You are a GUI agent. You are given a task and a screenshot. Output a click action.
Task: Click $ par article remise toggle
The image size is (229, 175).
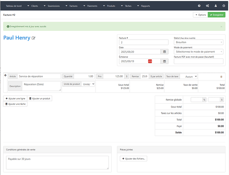tap(156, 76)
